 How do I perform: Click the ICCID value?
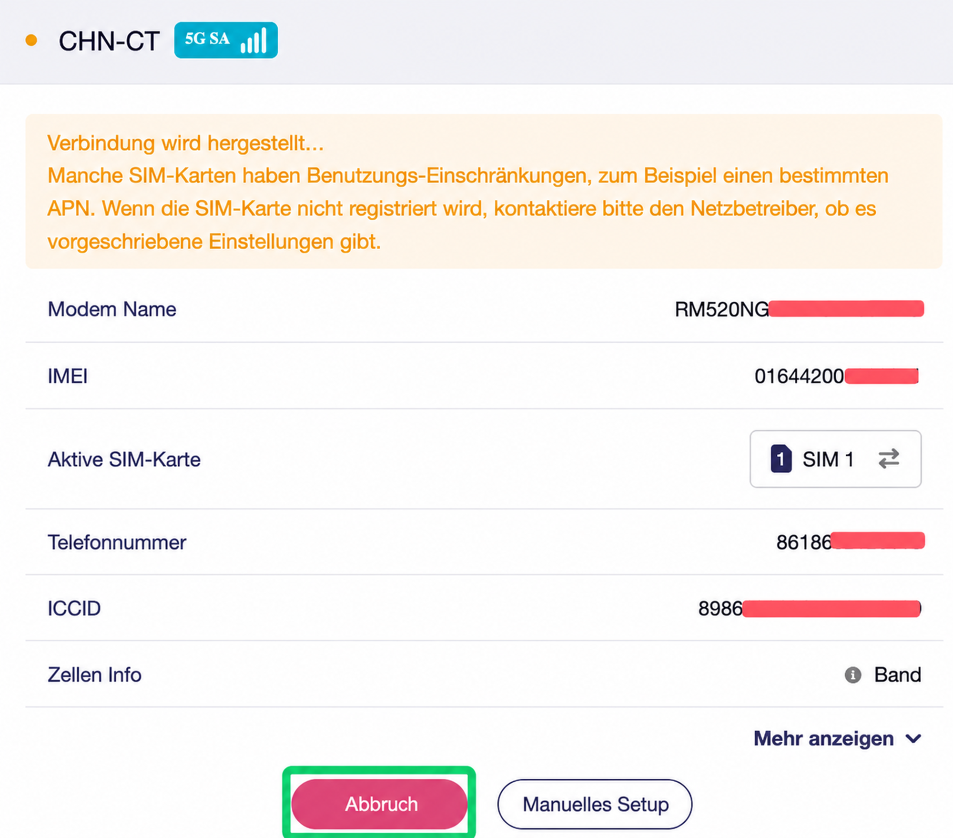click(810, 609)
